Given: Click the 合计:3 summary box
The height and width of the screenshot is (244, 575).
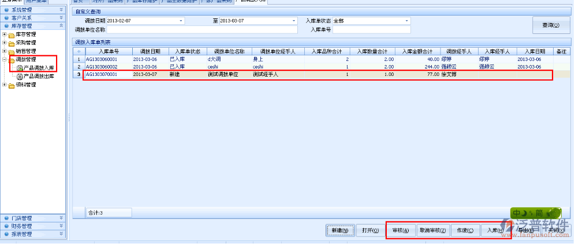Looking at the screenshot, I should (x=109, y=212).
